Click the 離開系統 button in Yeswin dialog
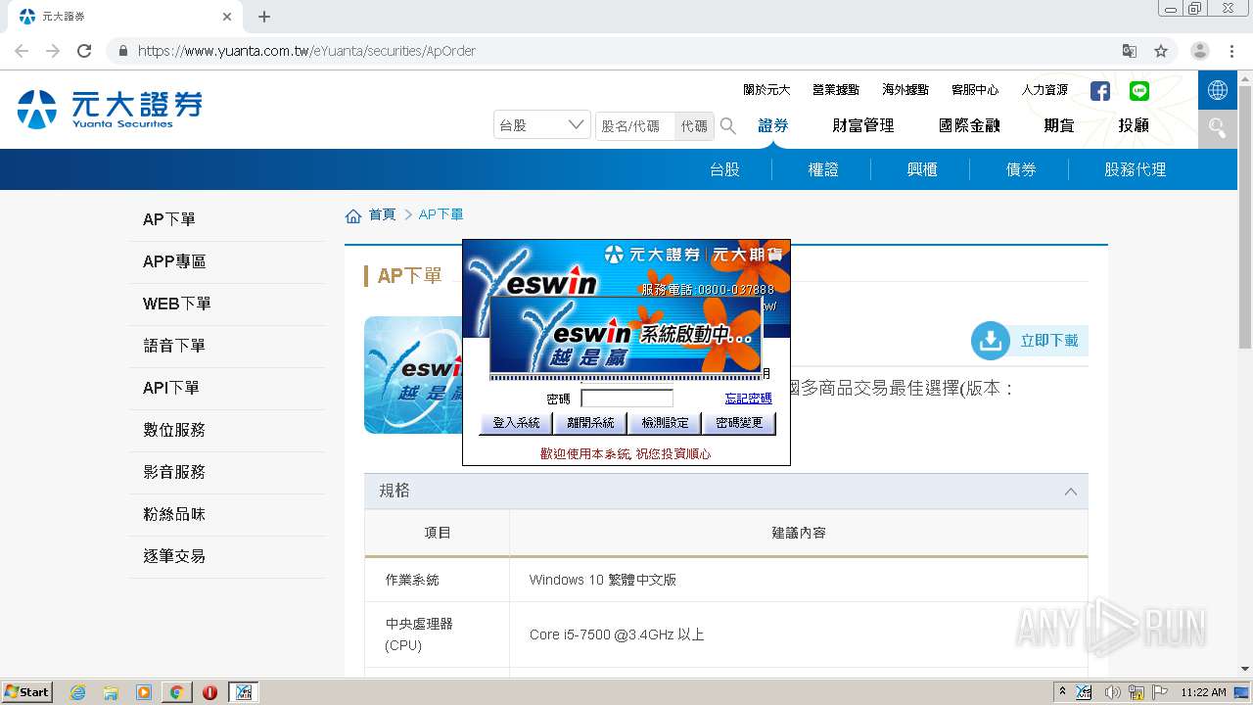The width and height of the screenshot is (1253, 705). click(x=590, y=423)
